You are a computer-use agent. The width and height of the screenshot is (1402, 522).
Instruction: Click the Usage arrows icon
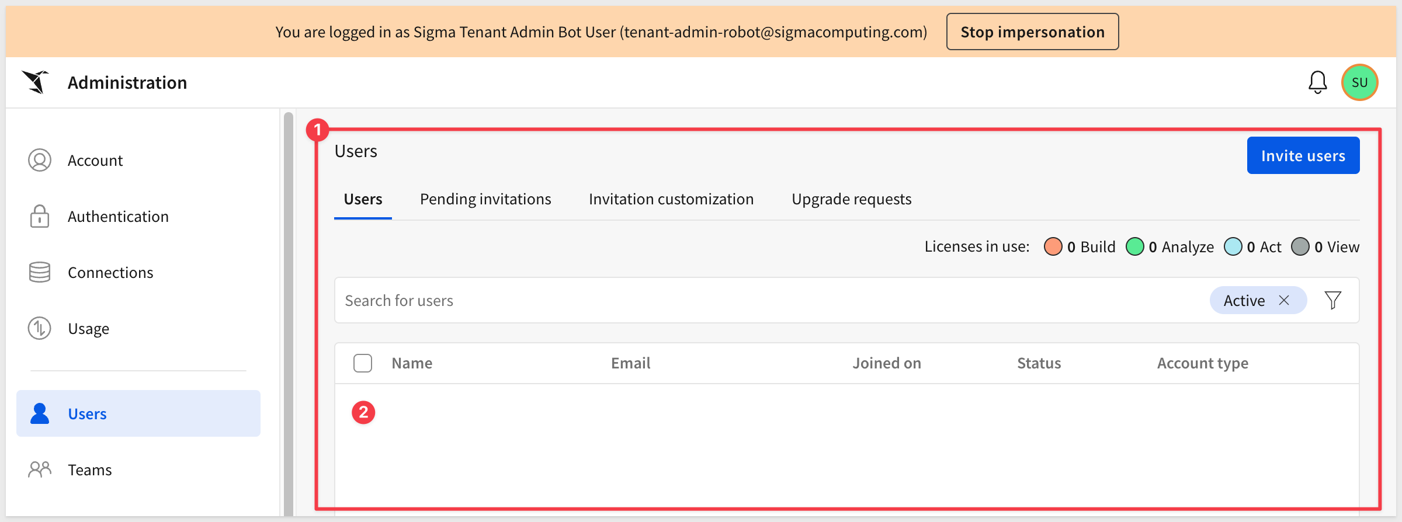(x=40, y=329)
